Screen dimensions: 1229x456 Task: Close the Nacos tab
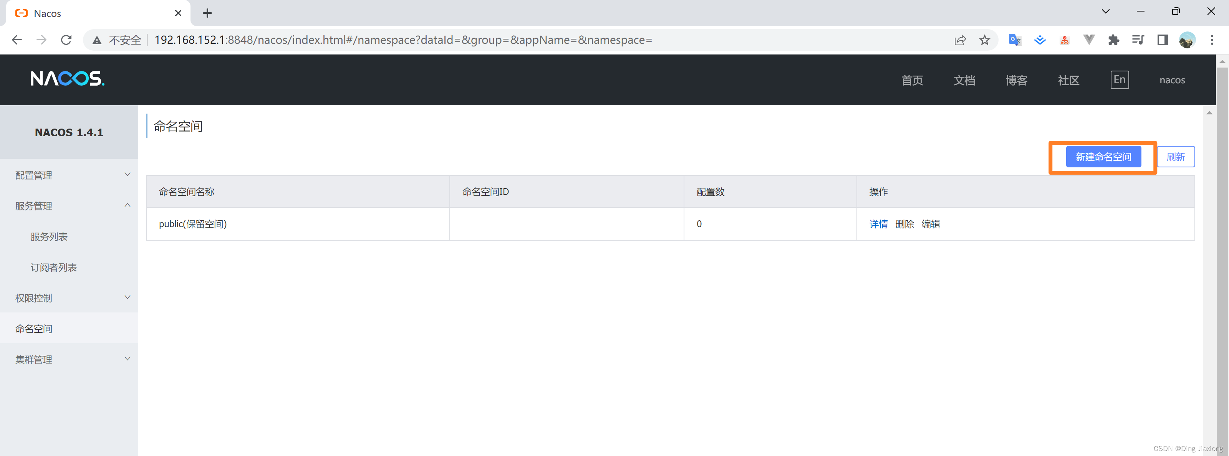point(178,13)
